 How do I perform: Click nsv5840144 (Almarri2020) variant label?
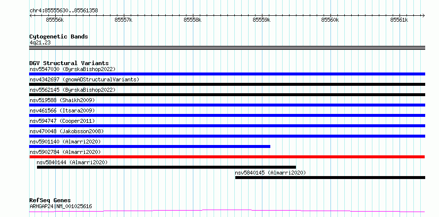coord(72,162)
